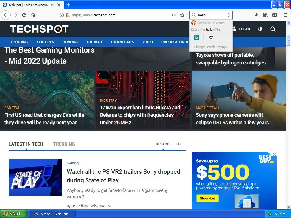Open the browser hamburger menu
Viewport: 291px width, 218px height.
click(286, 15)
